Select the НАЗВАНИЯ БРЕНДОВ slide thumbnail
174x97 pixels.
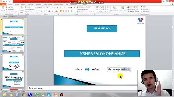click(13, 44)
